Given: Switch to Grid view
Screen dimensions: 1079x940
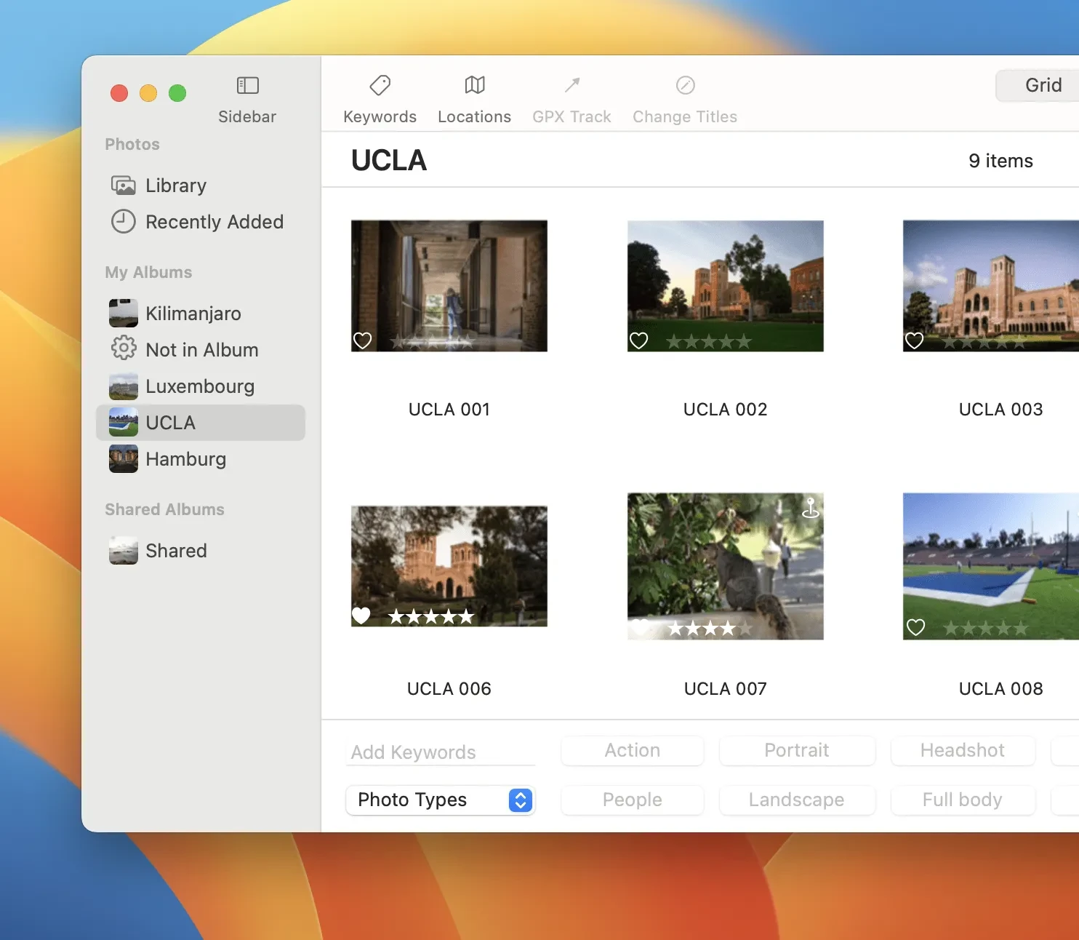Looking at the screenshot, I should [x=1043, y=85].
